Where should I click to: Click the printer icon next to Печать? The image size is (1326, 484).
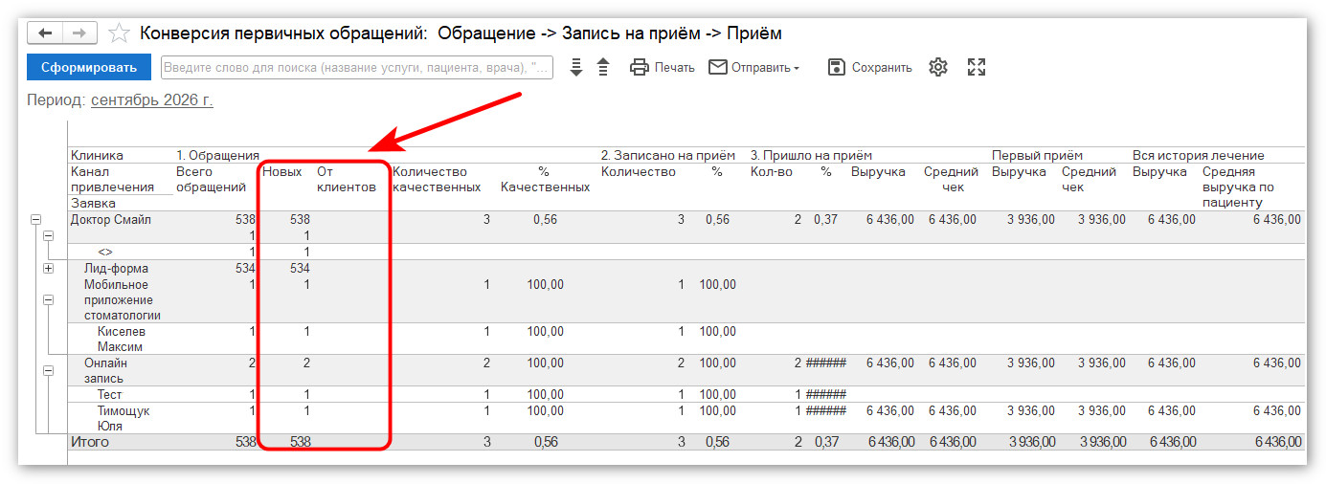640,67
